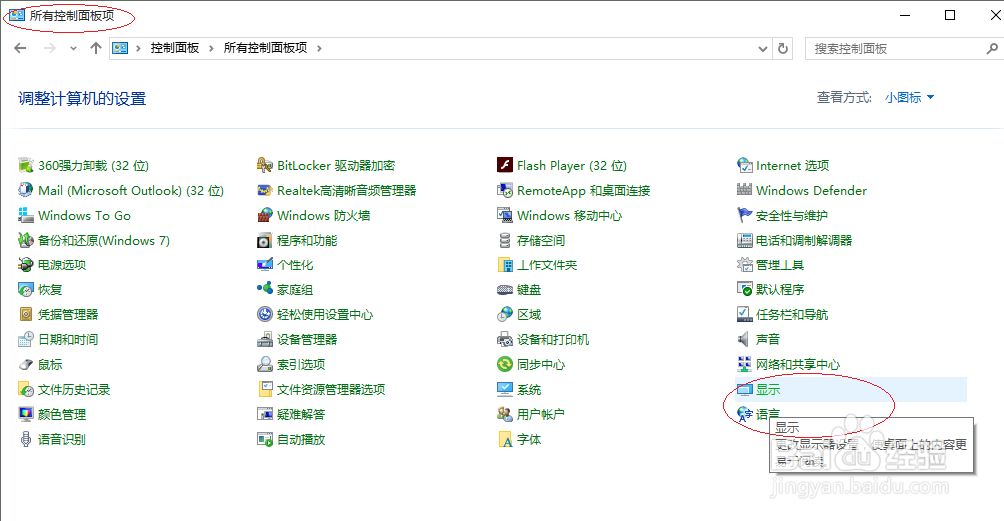This screenshot has width=1004, height=521.
Task: Open the 默认程序 link
Action: tap(780, 289)
